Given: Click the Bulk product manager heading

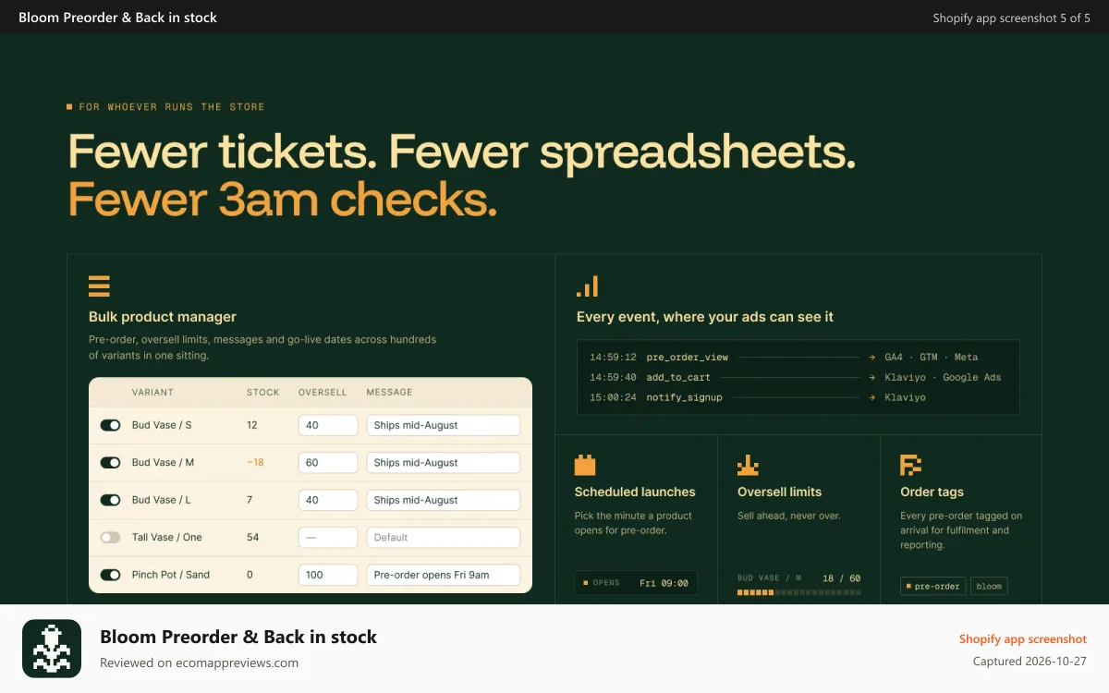Looking at the screenshot, I should coord(163,317).
